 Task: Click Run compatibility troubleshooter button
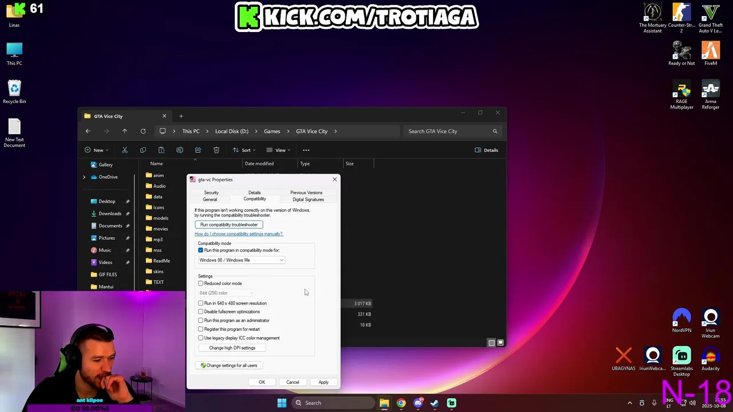(x=228, y=224)
